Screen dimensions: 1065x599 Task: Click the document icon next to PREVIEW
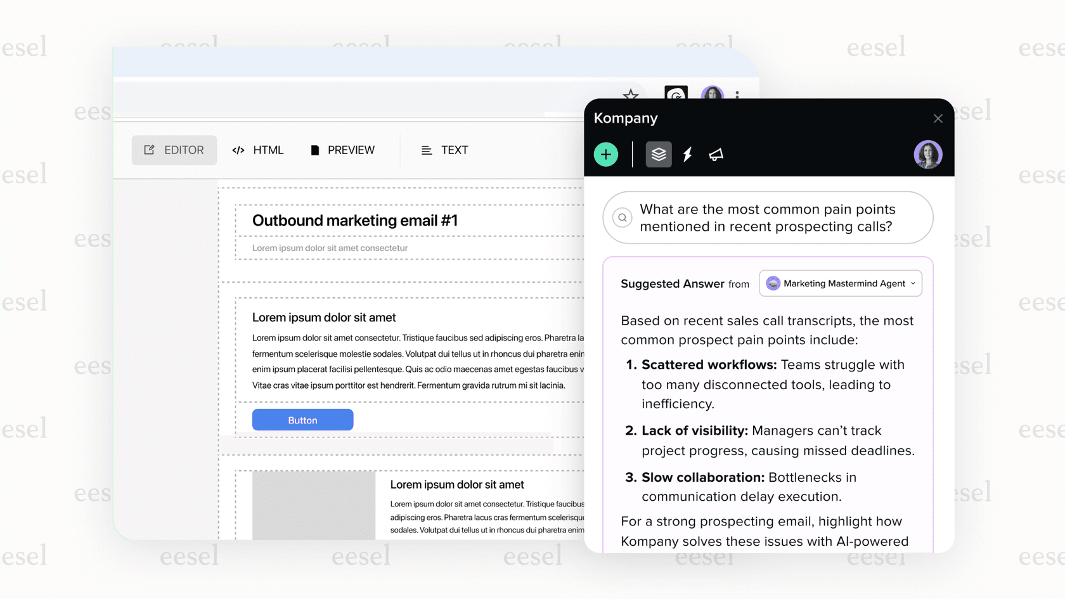315,150
